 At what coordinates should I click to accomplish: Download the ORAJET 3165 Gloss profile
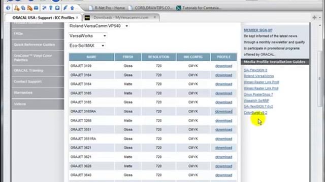click(x=223, y=102)
